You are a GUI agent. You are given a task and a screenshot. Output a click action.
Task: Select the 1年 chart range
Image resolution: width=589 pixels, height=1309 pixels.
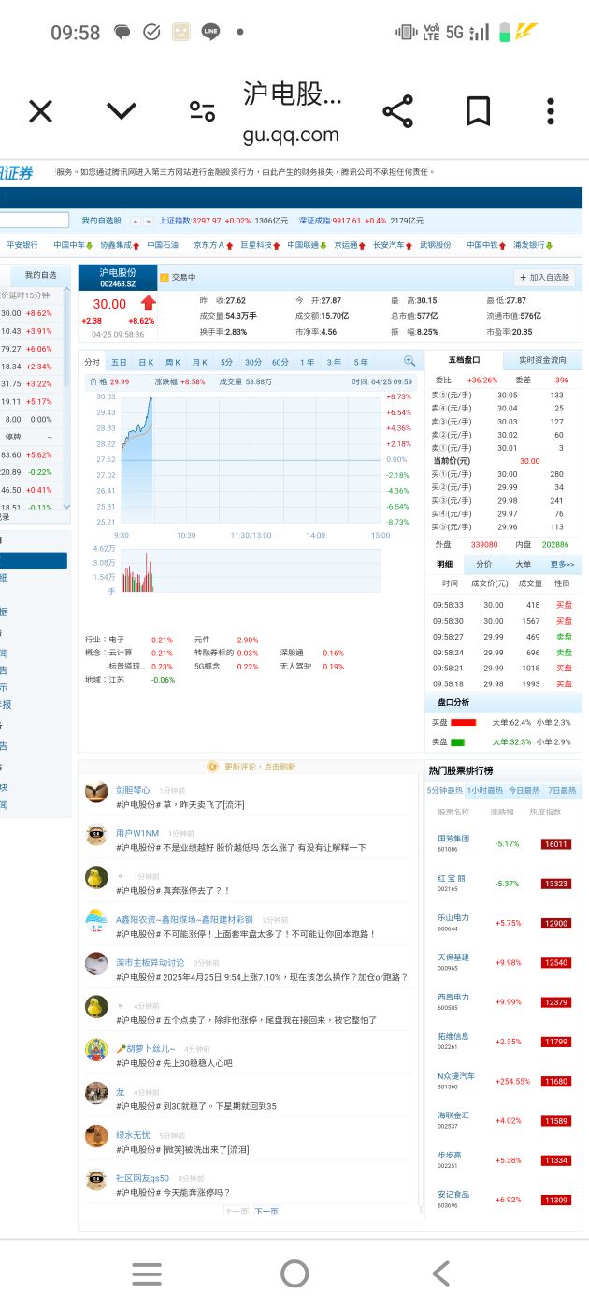tap(307, 362)
